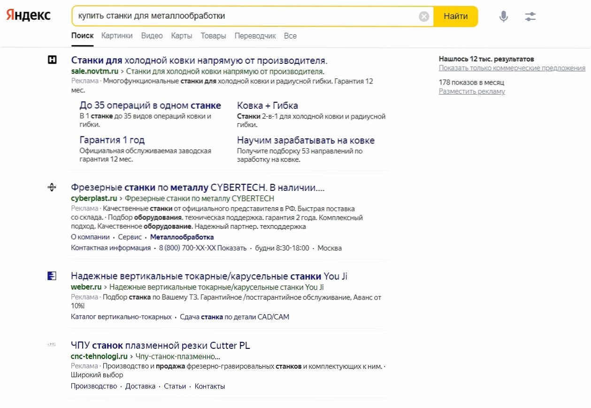This screenshot has width=591, height=408.
Task: Open the Доставка sitelink
Action: pyautogui.click(x=140, y=386)
